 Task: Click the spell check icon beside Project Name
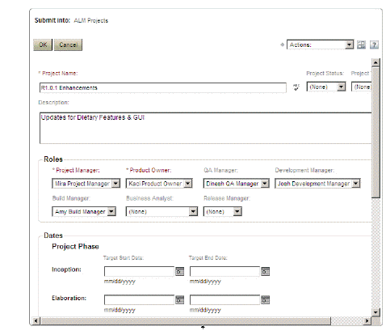pos(296,87)
